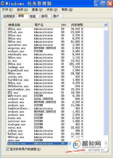Viewport: 113px width, 158px height.
Task: Select the WeChat.exe process row
Action: tap(45, 134)
